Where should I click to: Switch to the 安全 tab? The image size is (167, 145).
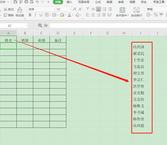click(144, 2)
